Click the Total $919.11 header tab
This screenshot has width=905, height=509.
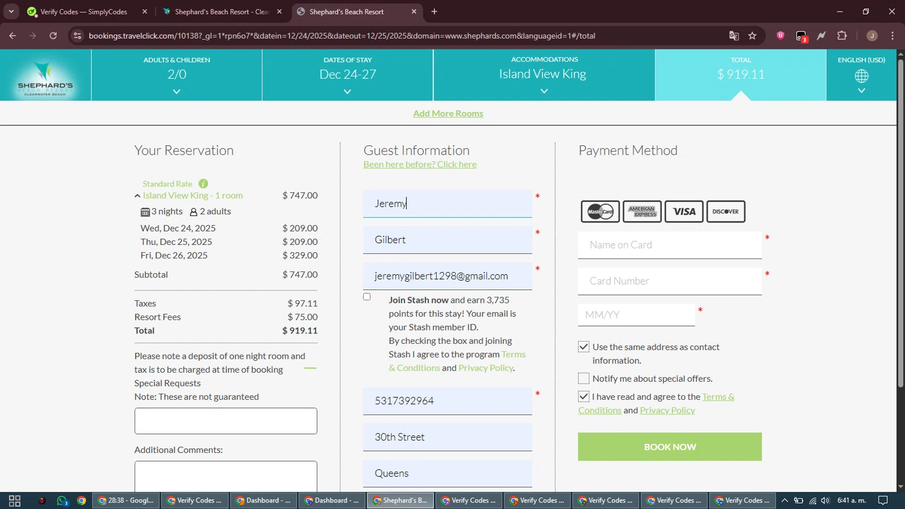tap(740, 75)
